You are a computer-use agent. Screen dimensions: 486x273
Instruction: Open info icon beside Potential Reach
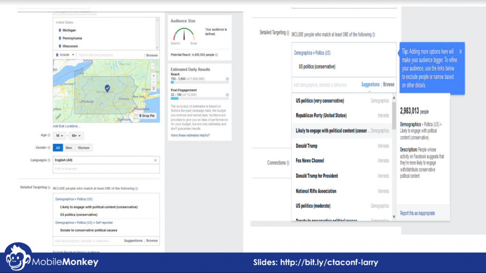[x=216, y=55]
